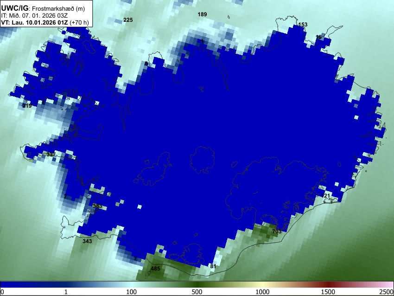Click the map value 219
394x296 pixels.
tap(27, 106)
